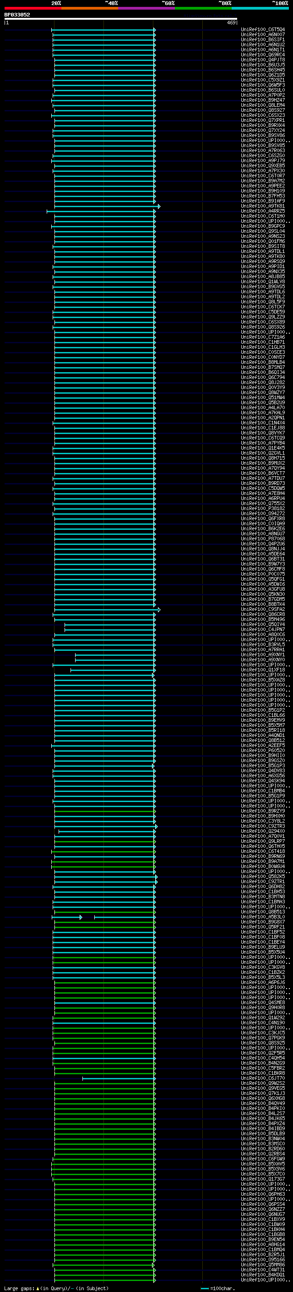
Task: Select the UniRef100_C6JT70 row label
Action: (263, 1078)
